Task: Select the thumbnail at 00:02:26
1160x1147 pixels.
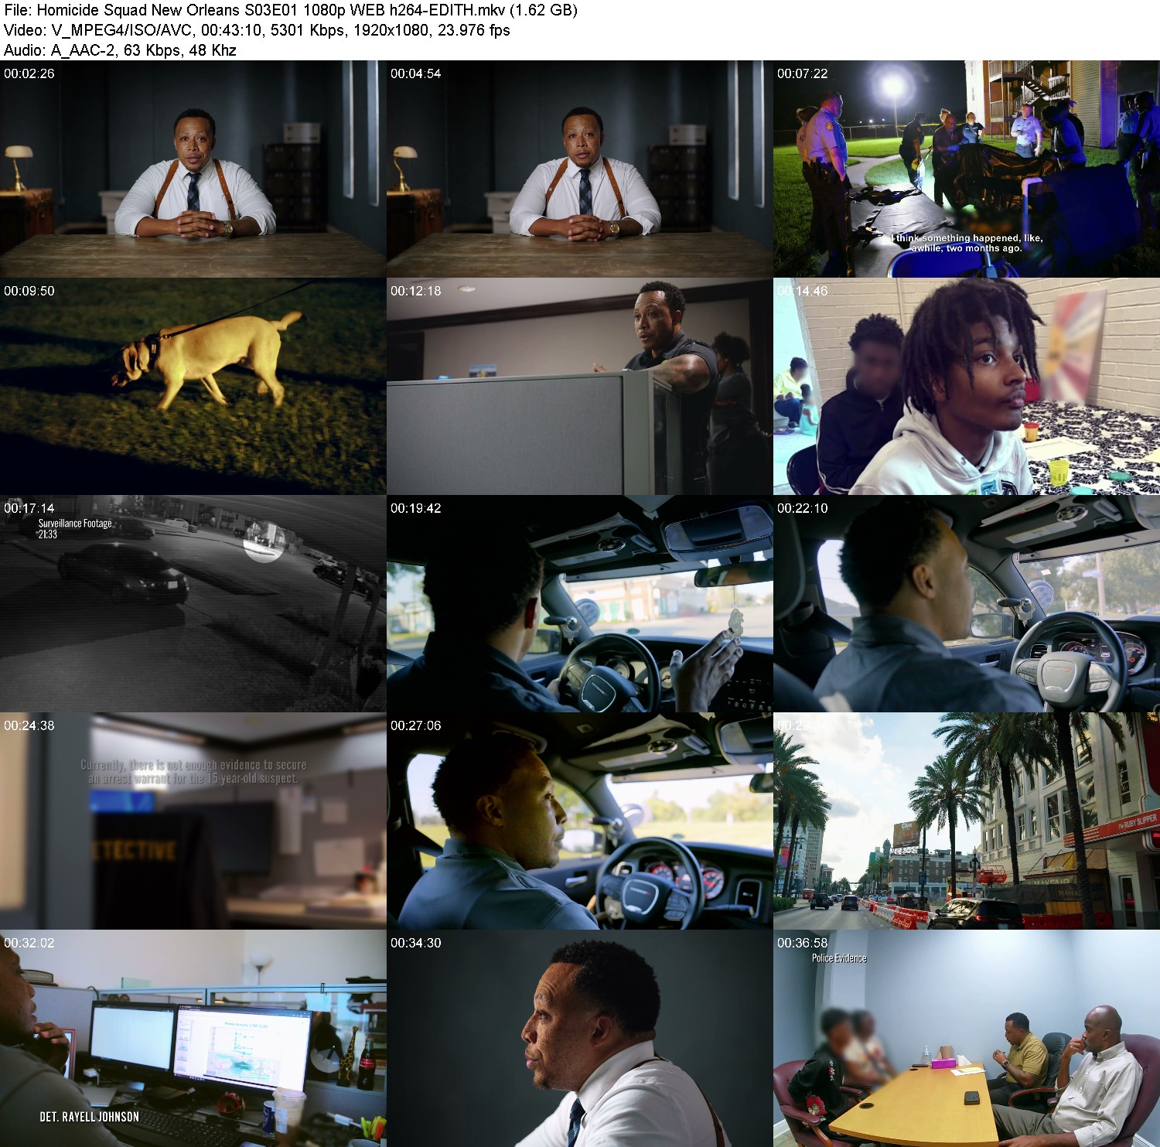Action: pyautogui.click(x=193, y=169)
